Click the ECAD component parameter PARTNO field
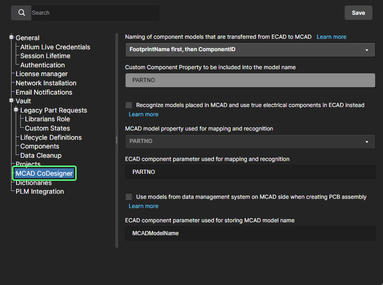 click(250, 172)
